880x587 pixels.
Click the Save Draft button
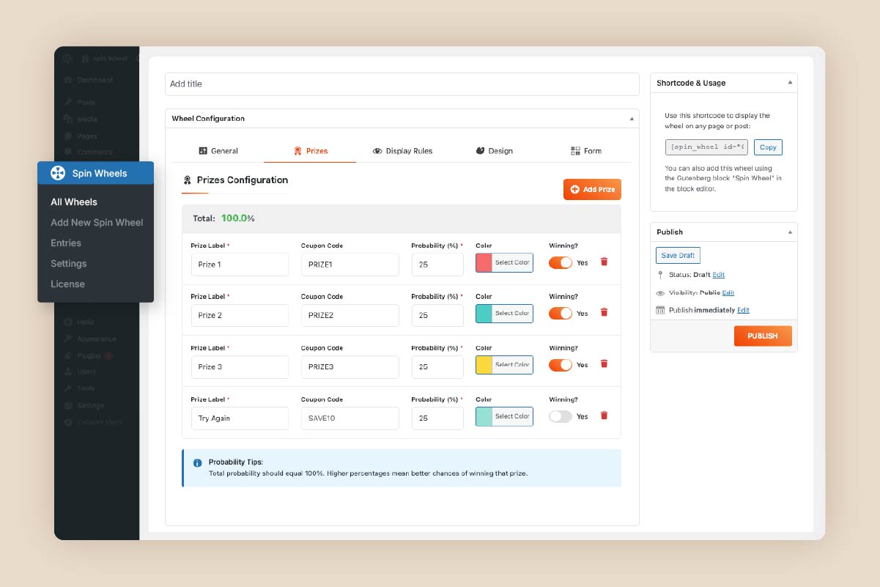(x=678, y=256)
